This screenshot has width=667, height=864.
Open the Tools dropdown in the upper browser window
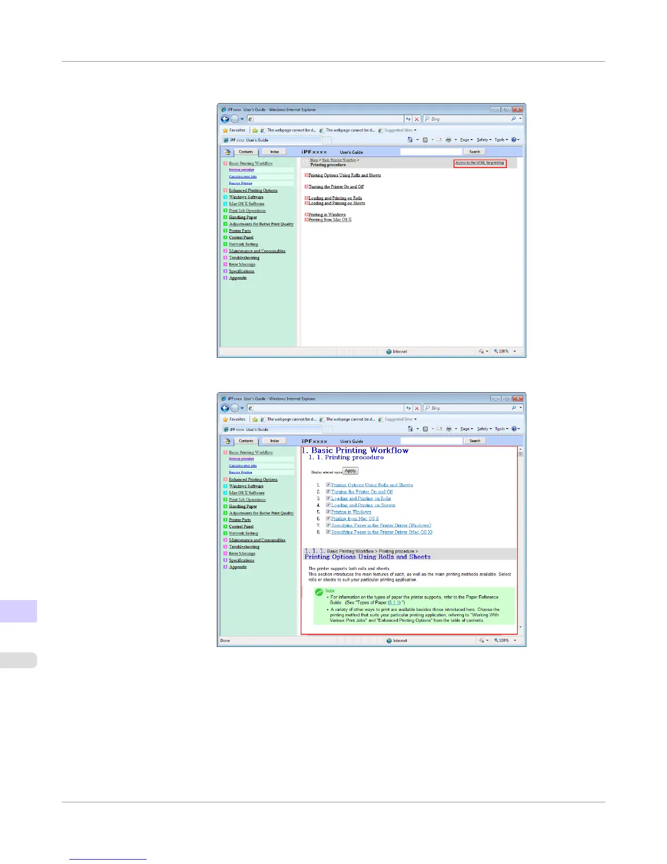pos(501,140)
